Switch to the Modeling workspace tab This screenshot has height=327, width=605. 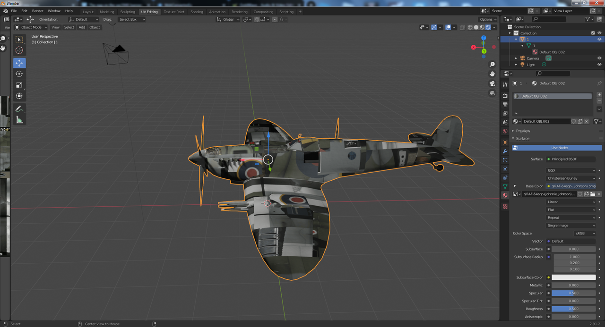[107, 12]
